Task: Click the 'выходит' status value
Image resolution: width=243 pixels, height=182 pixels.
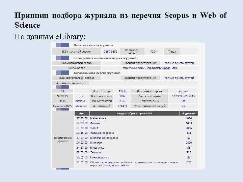Action: coord(183,91)
